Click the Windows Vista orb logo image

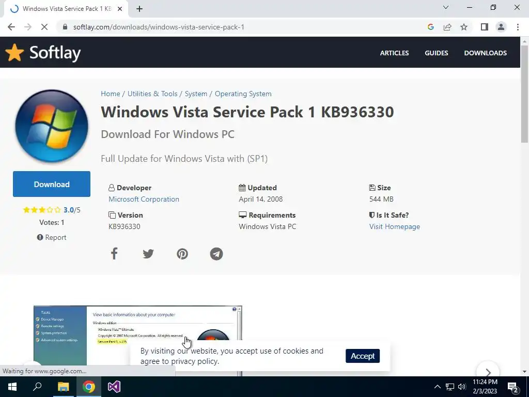tap(52, 126)
